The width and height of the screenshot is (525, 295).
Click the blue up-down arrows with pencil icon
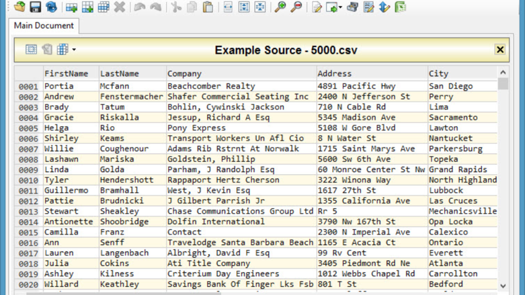coord(385,7)
